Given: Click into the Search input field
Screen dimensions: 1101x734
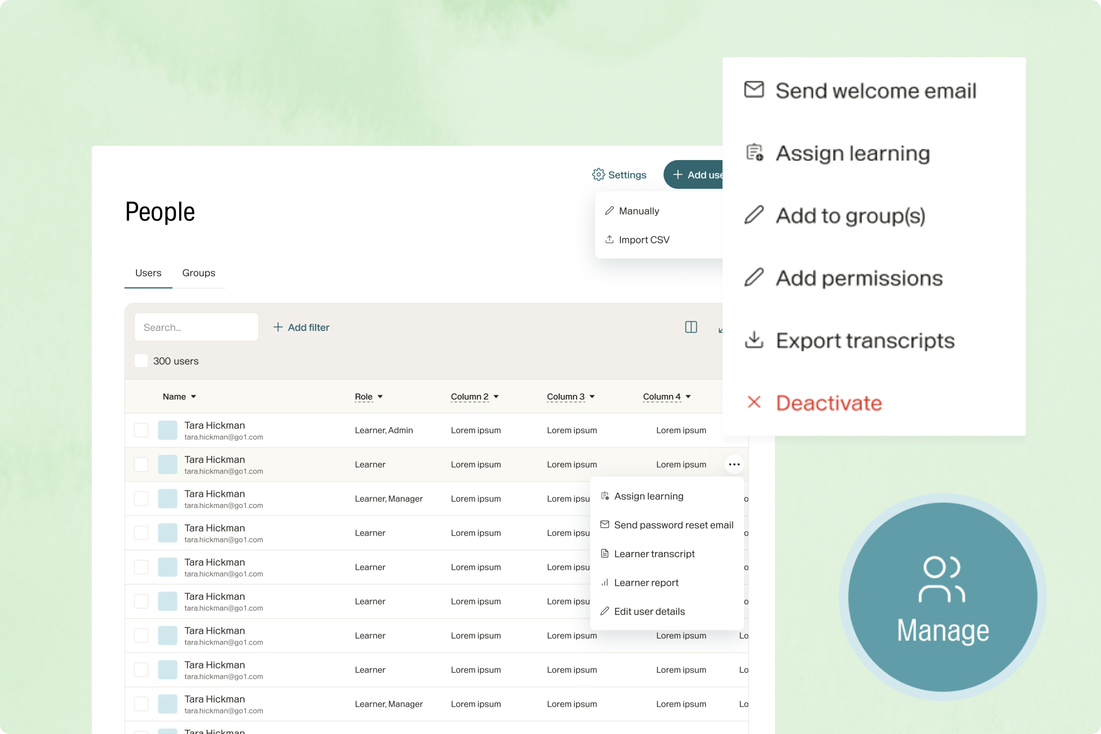Looking at the screenshot, I should (196, 327).
